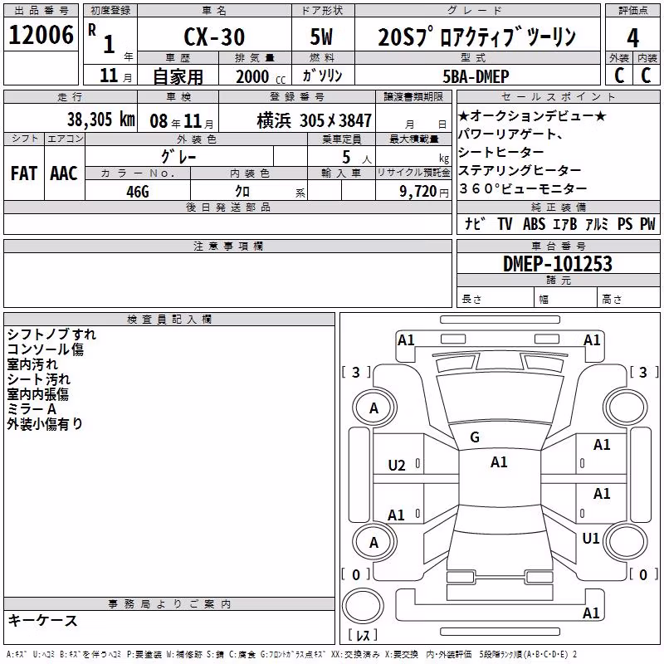Click the アルミ equipment entry

597,223
